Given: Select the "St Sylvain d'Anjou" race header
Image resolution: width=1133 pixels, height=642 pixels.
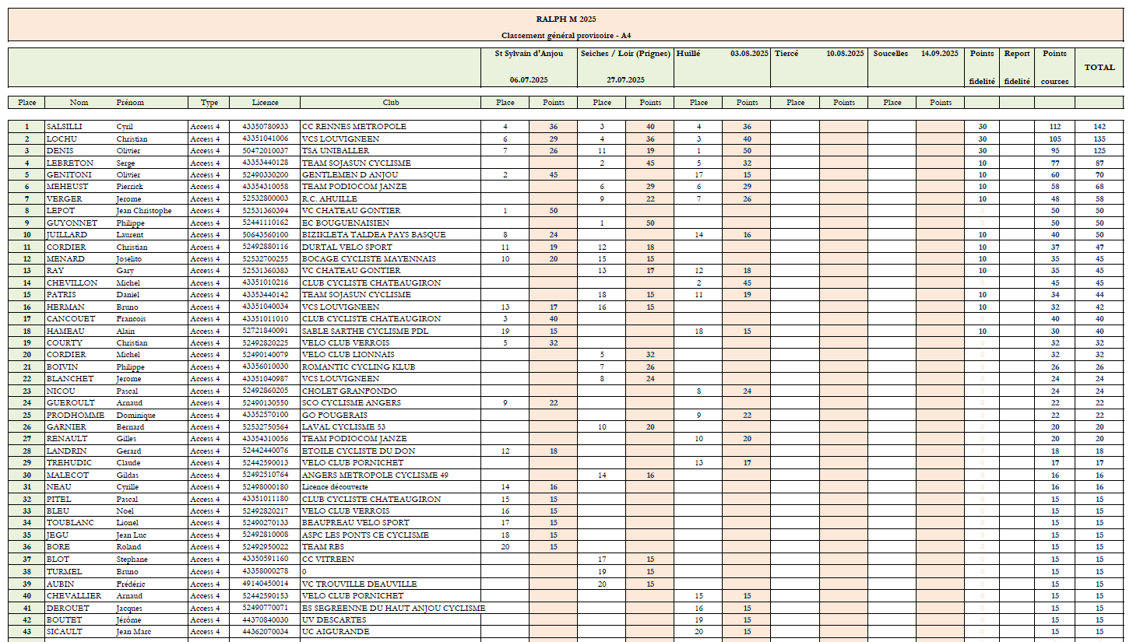Looking at the screenshot, I should pos(529,54).
